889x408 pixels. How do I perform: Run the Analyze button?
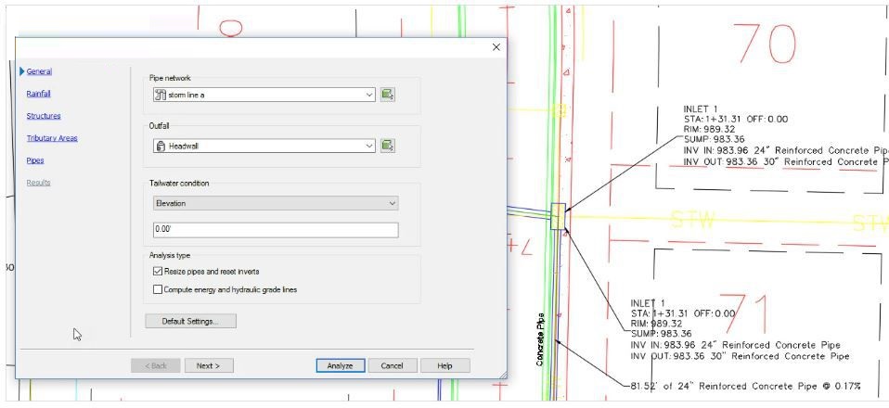pos(341,365)
